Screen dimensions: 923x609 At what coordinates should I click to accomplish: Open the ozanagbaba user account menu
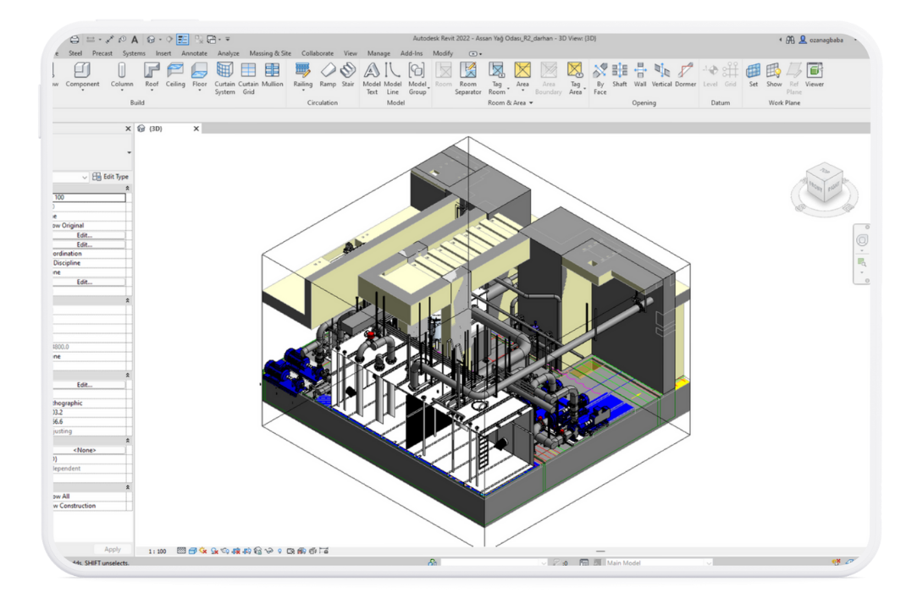(x=821, y=40)
